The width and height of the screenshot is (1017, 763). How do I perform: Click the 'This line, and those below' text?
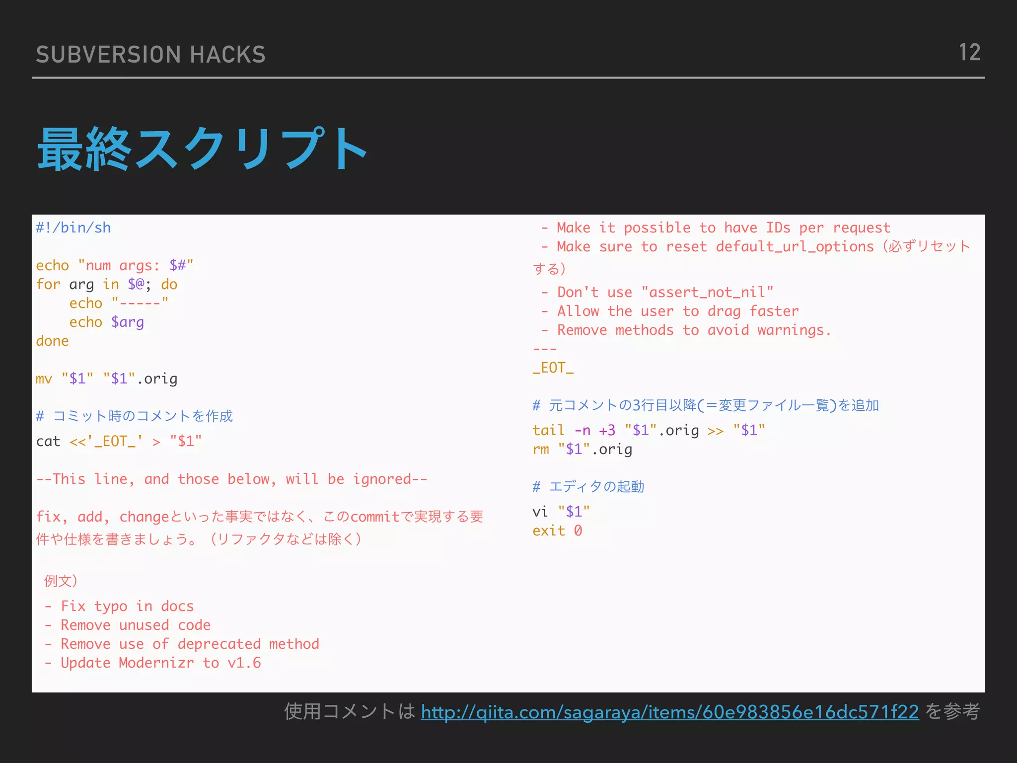pyautogui.click(x=231, y=479)
